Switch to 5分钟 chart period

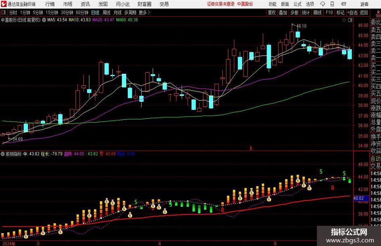(x=37, y=13)
